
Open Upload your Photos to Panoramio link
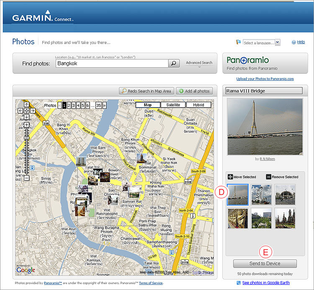[265, 79]
